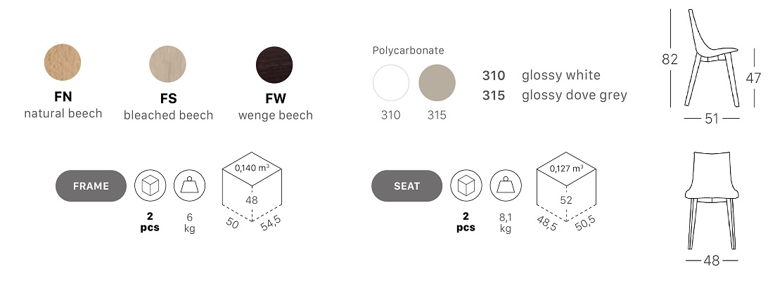This screenshot has width=775, height=281.
Task: Choose the FW wenge beech swatch
Action: coord(274,65)
